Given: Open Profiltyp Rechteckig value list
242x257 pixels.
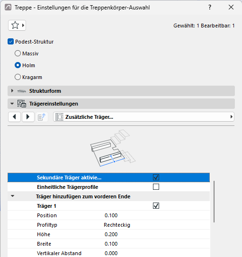Looking at the screenshot, I should click(117, 225).
